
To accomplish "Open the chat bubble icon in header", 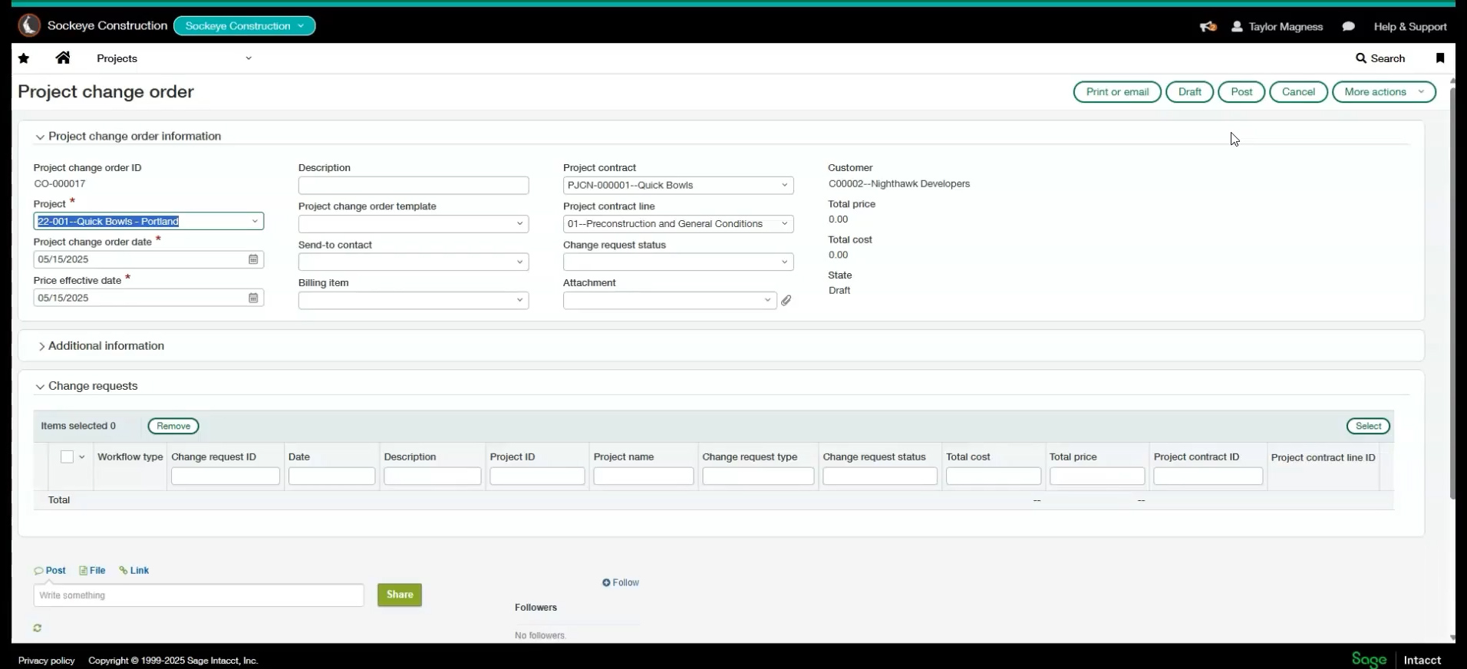I will (1348, 26).
